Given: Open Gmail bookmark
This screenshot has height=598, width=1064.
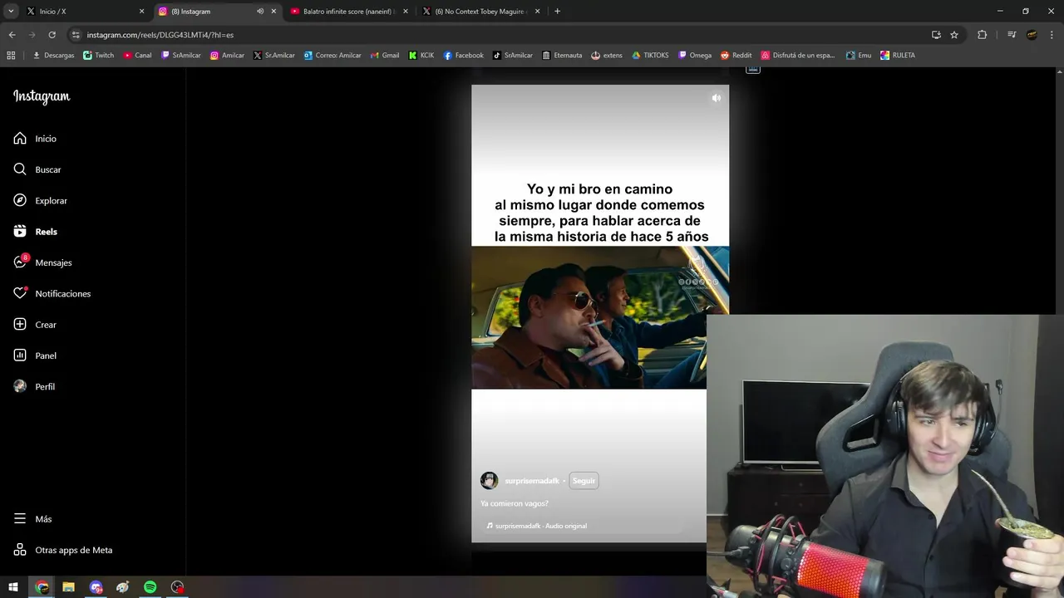Looking at the screenshot, I should [x=385, y=56].
